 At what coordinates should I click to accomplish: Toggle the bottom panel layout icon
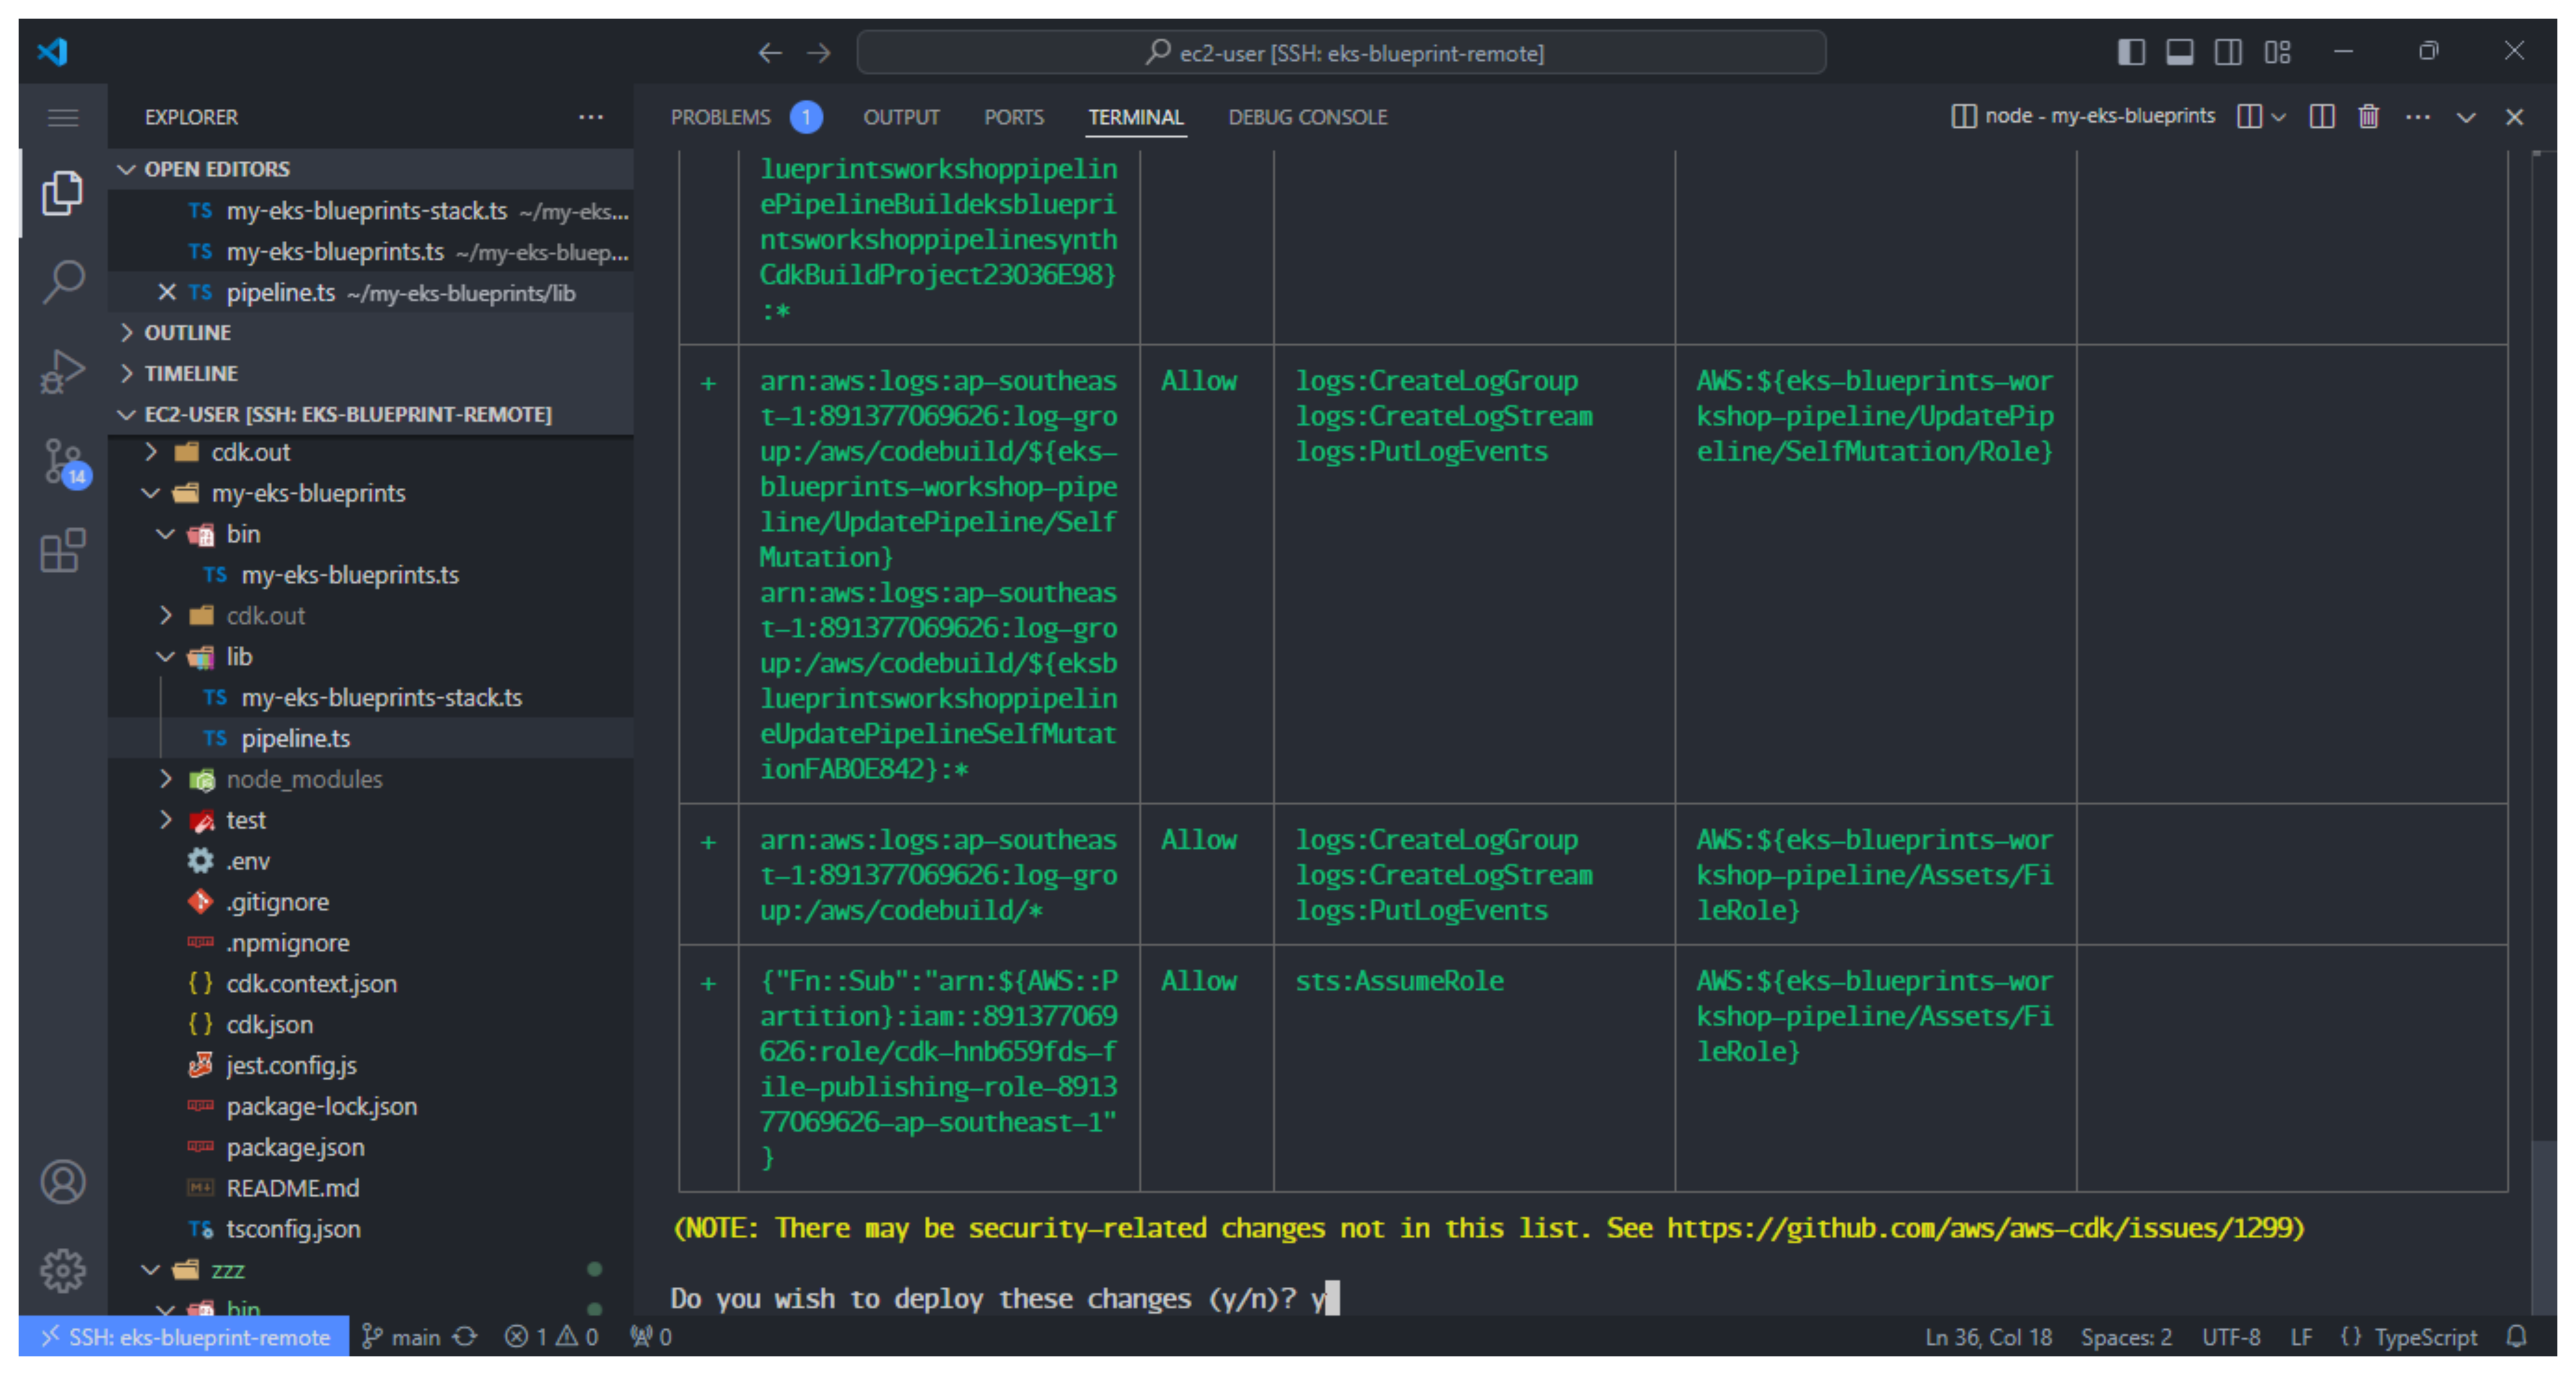[2180, 51]
